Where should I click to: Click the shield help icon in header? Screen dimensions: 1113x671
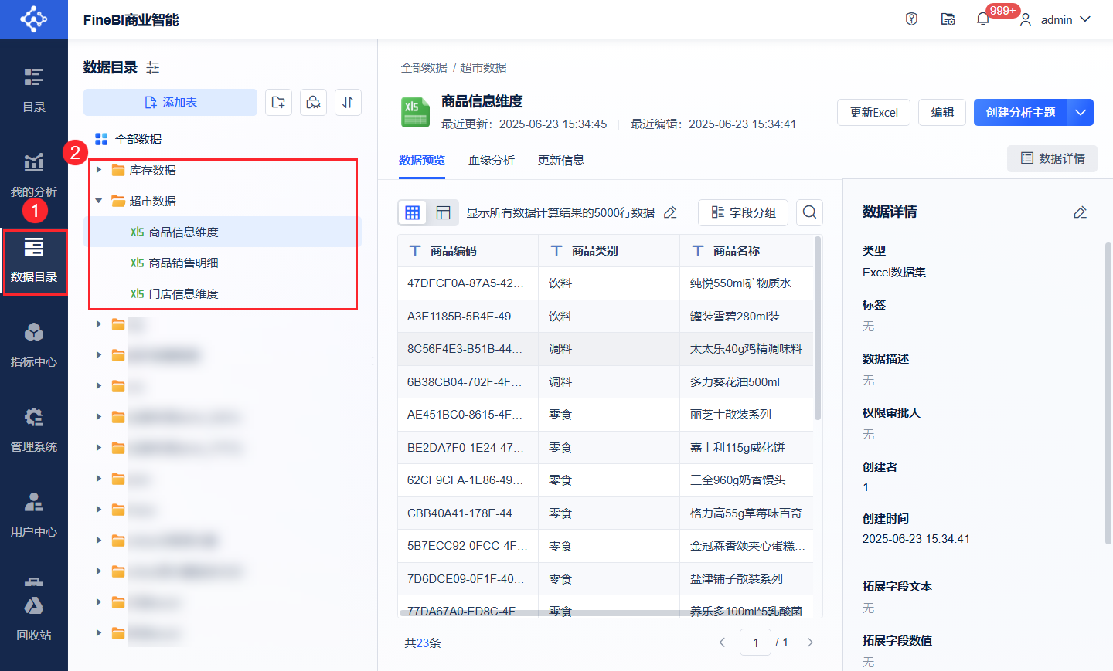(912, 19)
